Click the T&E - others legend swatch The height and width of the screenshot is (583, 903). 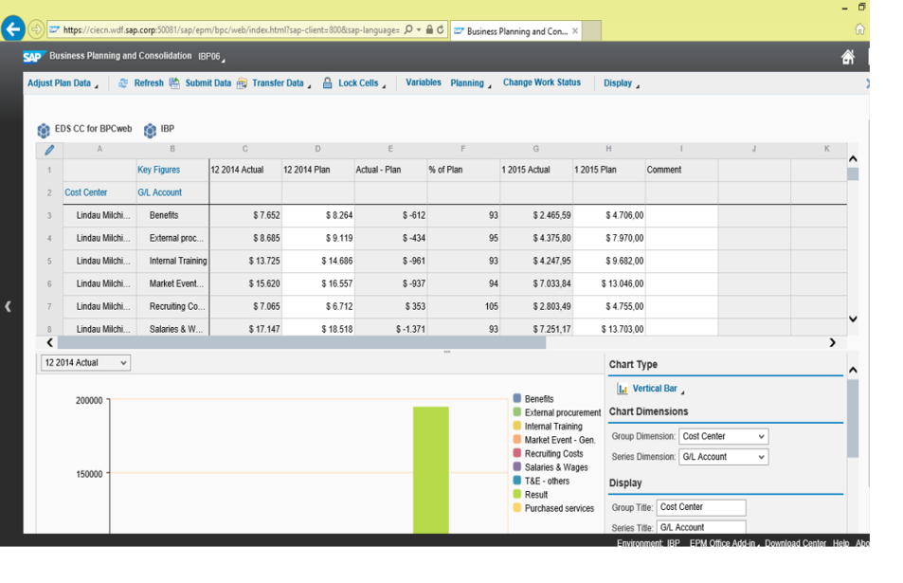click(x=517, y=480)
